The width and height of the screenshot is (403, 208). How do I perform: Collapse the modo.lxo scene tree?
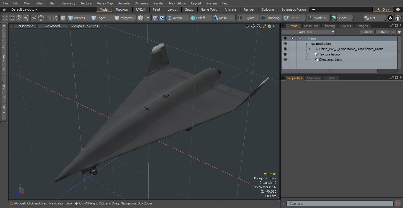[307, 44]
